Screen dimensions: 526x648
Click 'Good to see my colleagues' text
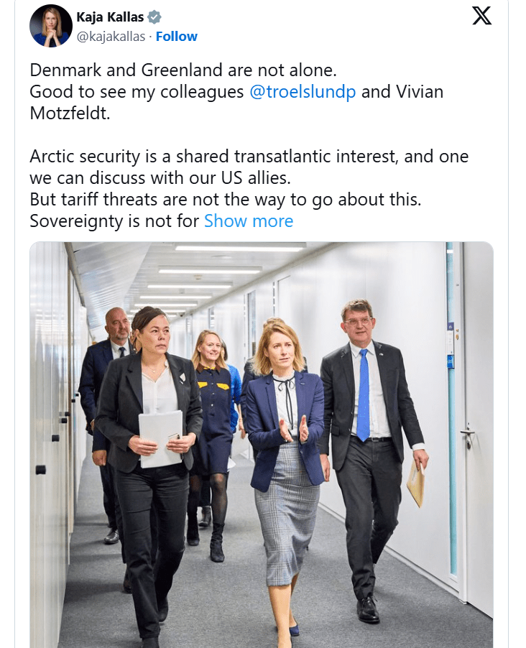click(137, 92)
